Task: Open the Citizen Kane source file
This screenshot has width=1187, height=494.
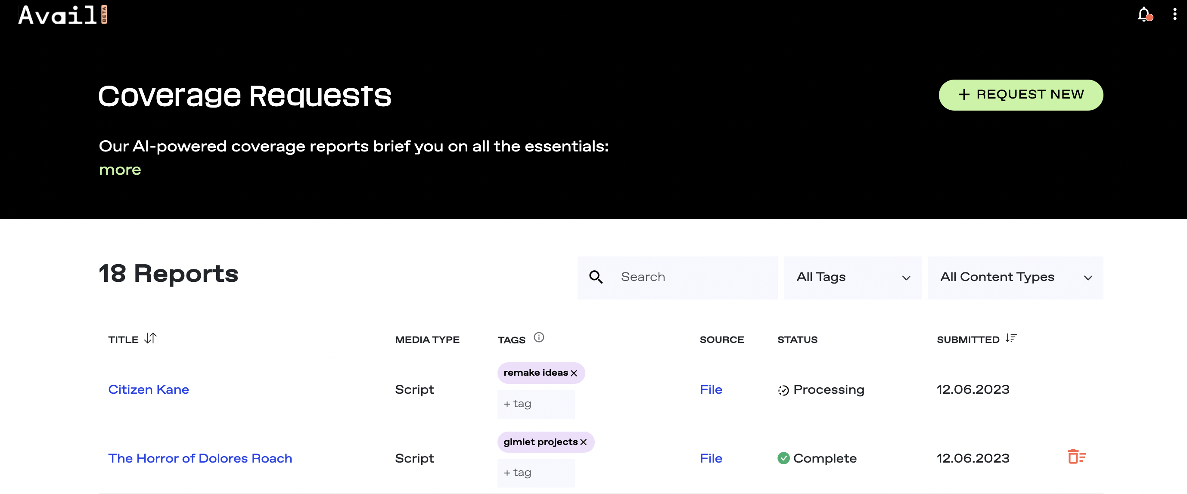Action: click(x=711, y=389)
